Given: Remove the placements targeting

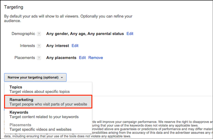Looking at the screenshot, I should (x=95, y=58).
